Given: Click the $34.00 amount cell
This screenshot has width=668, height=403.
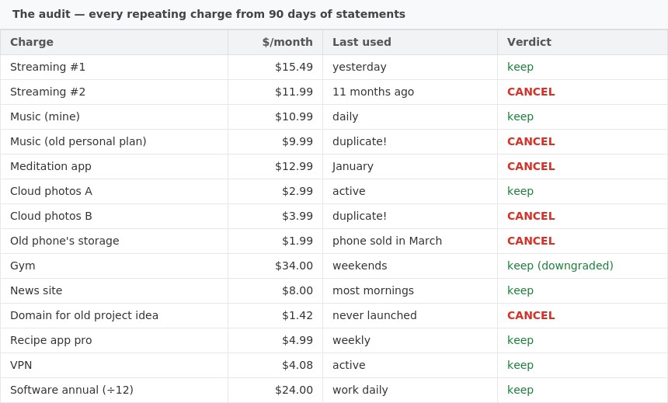Looking at the screenshot, I should pos(275,266).
